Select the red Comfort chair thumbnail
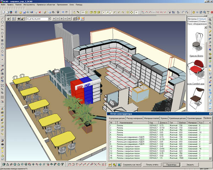 point(196,70)
